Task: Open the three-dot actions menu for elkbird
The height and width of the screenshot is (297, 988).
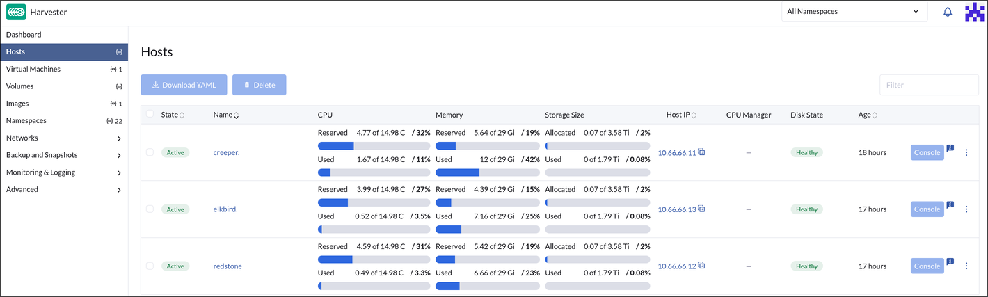Action: [x=966, y=209]
